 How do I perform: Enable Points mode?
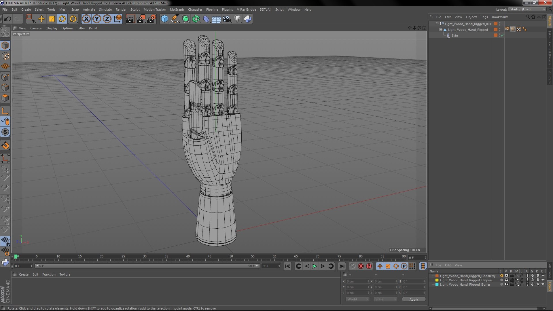(x=5, y=77)
